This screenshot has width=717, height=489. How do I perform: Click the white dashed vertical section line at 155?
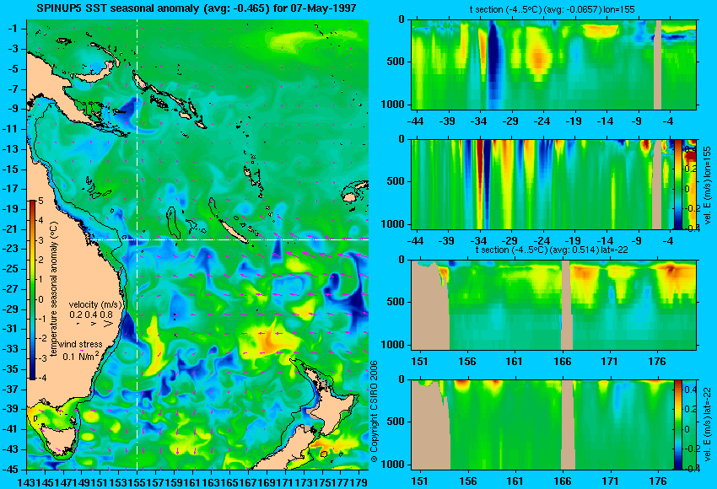[137, 244]
